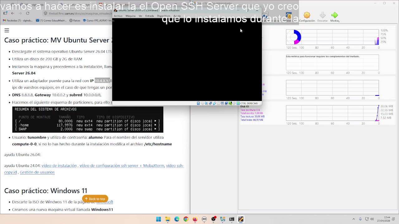Click the recording icon in VM status bar
Viewport: 399px width, 224px height.
(226, 103)
